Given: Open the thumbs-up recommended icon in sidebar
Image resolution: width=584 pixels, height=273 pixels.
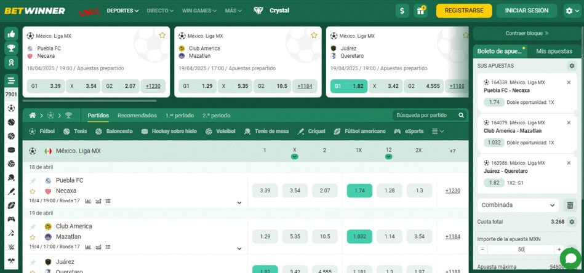Looking at the screenshot, I should [x=11, y=34].
